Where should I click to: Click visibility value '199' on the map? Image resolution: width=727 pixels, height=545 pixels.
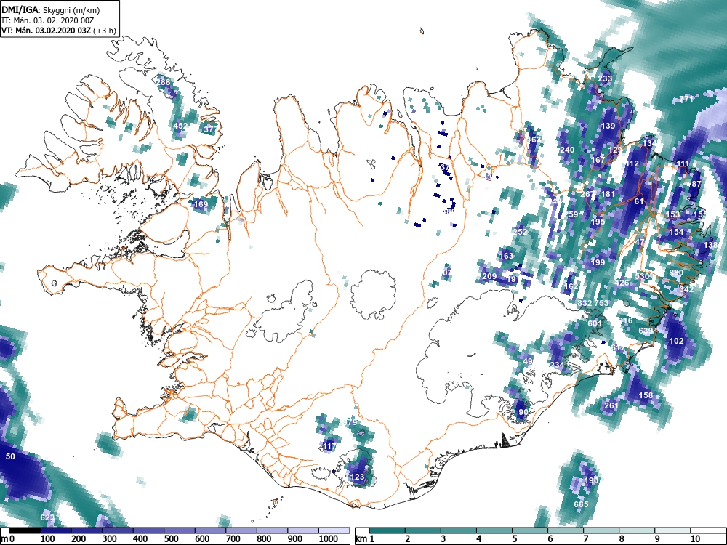point(598,262)
